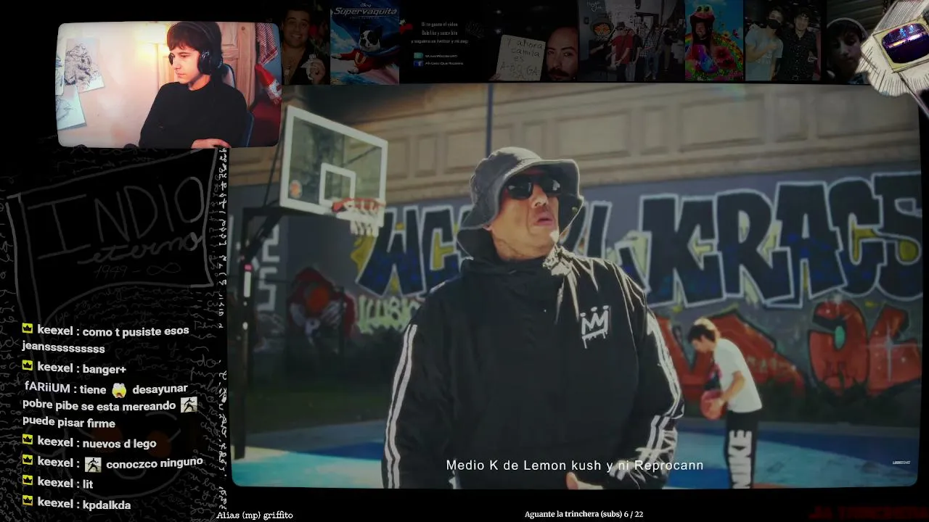The height and width of the screenshot is (522, 929).
Task: Click the crown badge beside "lit"
Action: tap(28, 481)
